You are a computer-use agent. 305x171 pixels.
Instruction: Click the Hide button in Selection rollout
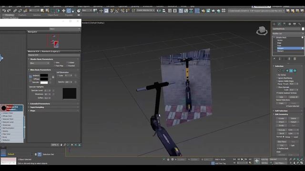point(281,97)
